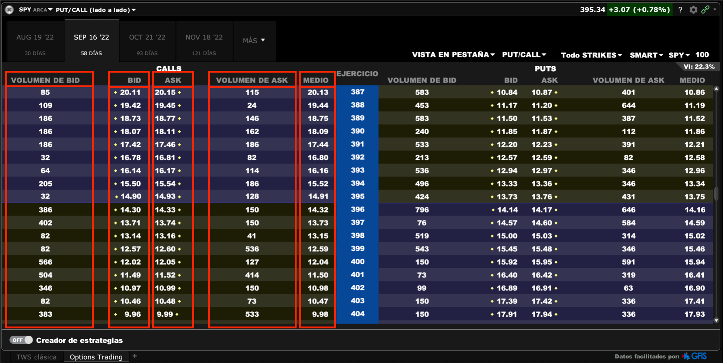The image size is (723, 363).
Task: Open the settings gear icon
Action: pos(693,10)
